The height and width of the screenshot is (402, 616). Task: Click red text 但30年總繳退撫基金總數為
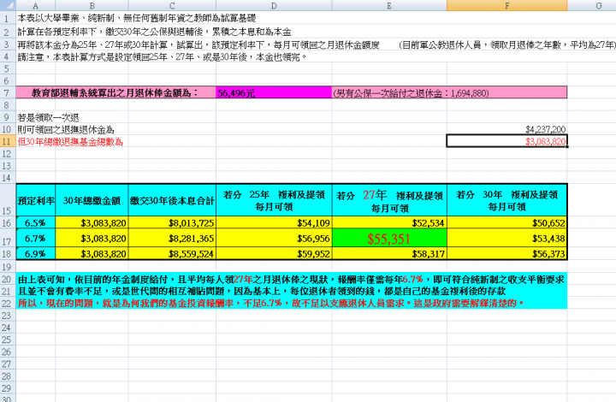point(70,142)
